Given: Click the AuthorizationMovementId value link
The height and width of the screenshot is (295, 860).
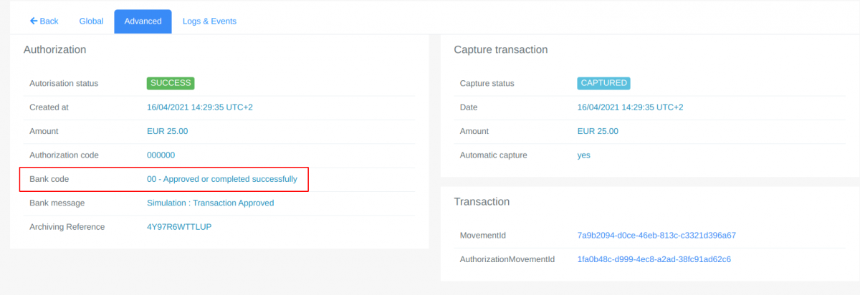Looking at the screenshot, I should click(654, 258).
